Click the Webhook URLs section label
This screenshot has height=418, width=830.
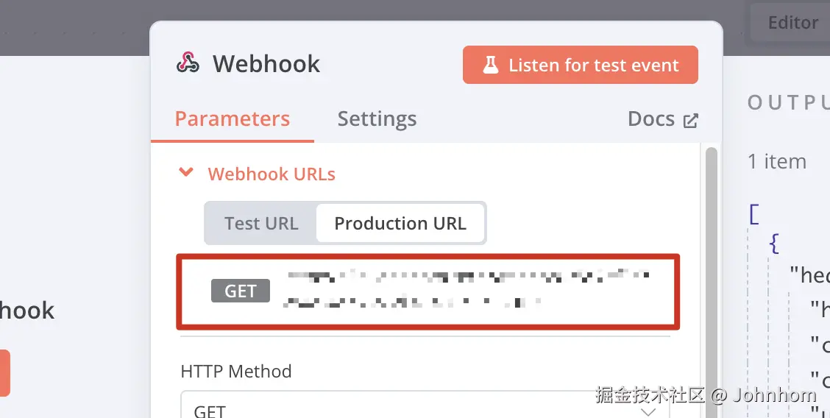click(x=272, y=174)
